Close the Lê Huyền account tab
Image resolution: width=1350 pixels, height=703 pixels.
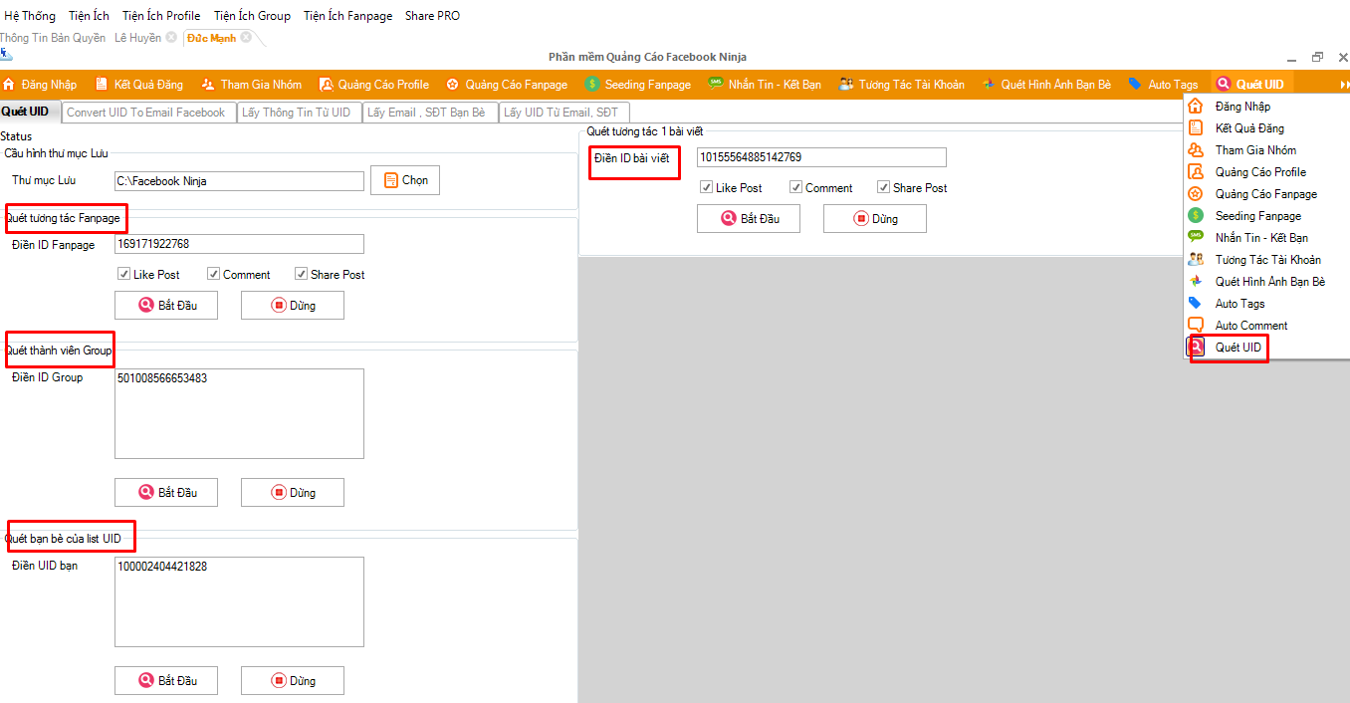click(x=171, y=38)
